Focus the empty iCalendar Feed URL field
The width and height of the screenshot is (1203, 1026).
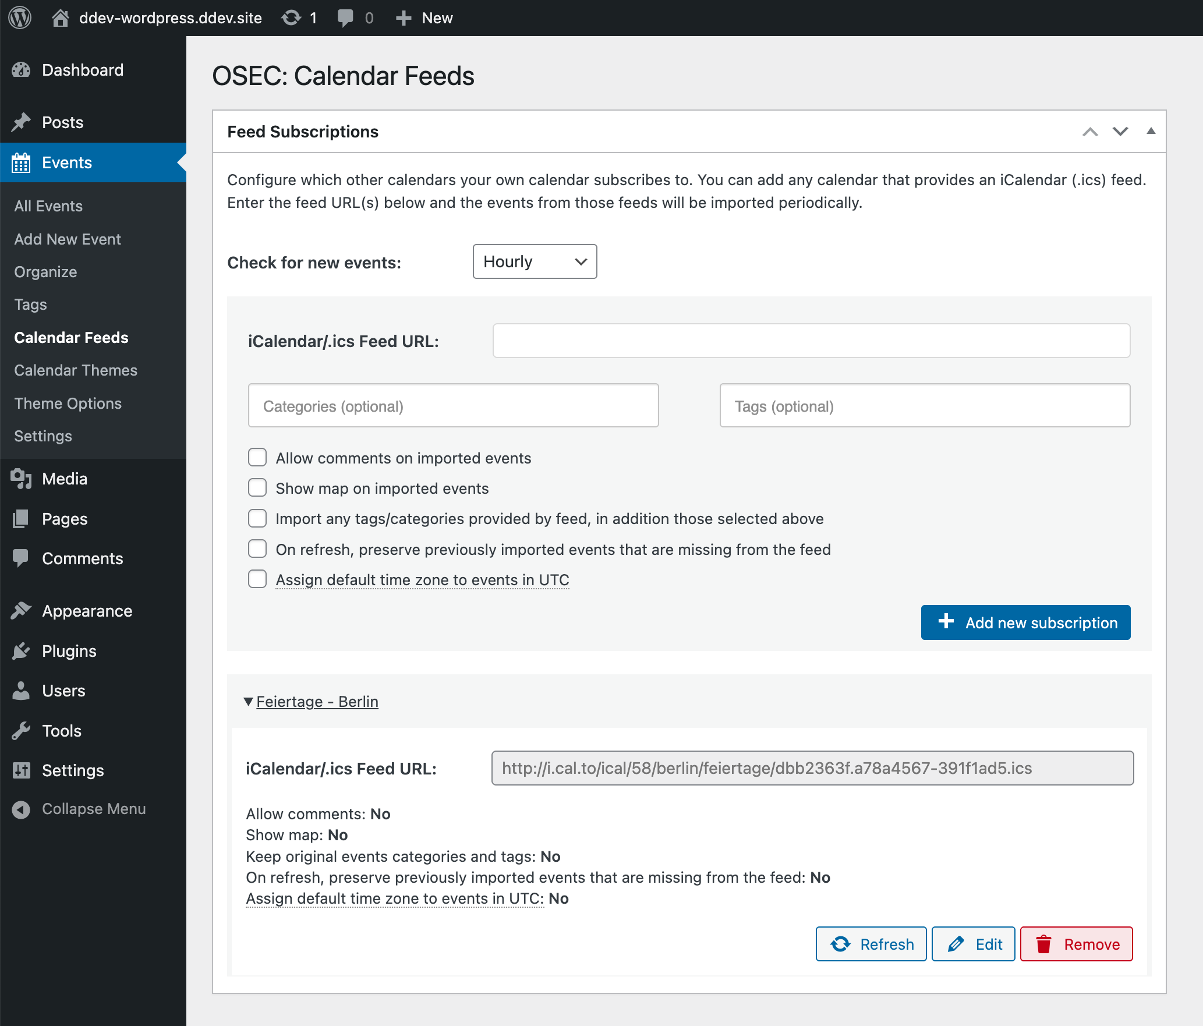coord(811,341)
